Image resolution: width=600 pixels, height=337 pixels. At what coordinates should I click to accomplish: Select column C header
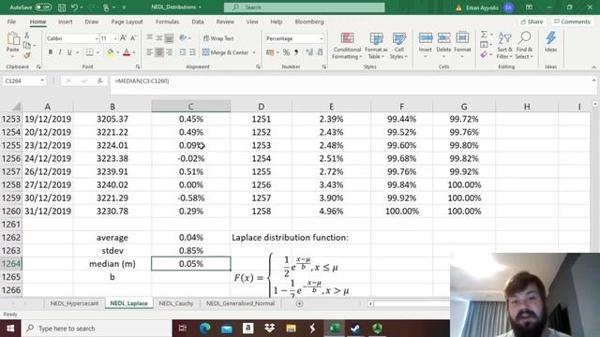click(191, 107)
